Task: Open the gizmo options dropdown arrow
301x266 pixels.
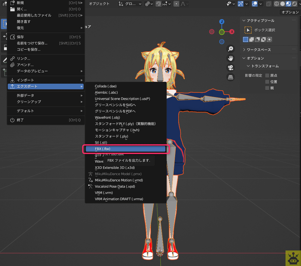Action: click(x=246, y=4)
